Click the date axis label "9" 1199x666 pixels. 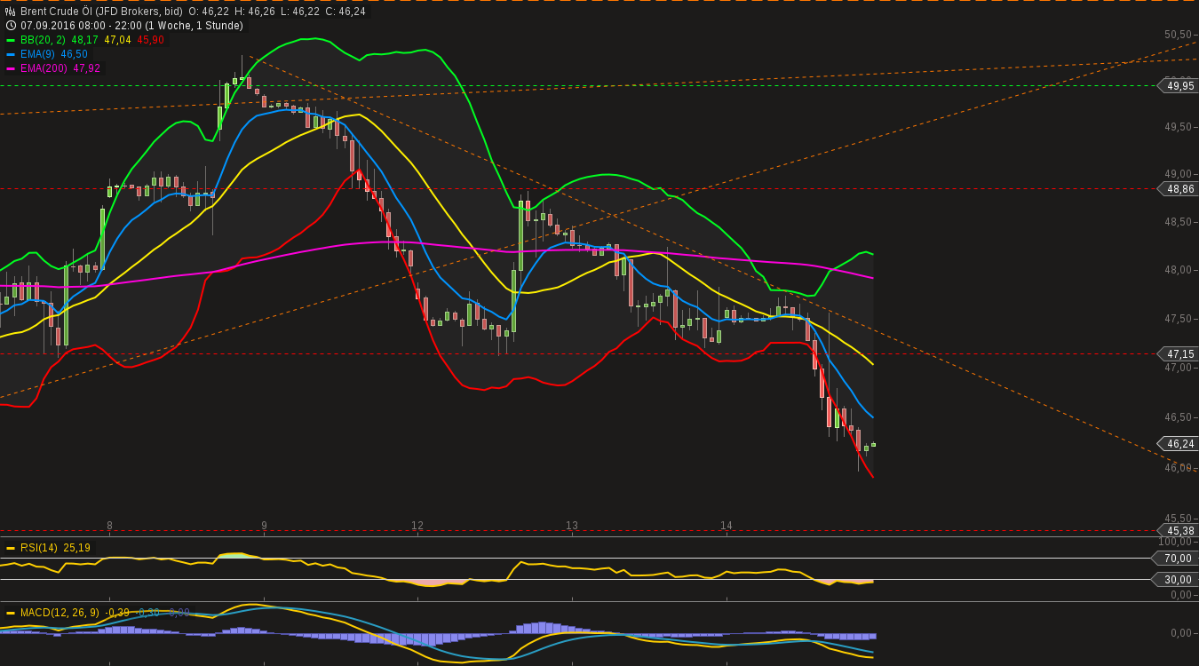point(264,526)
